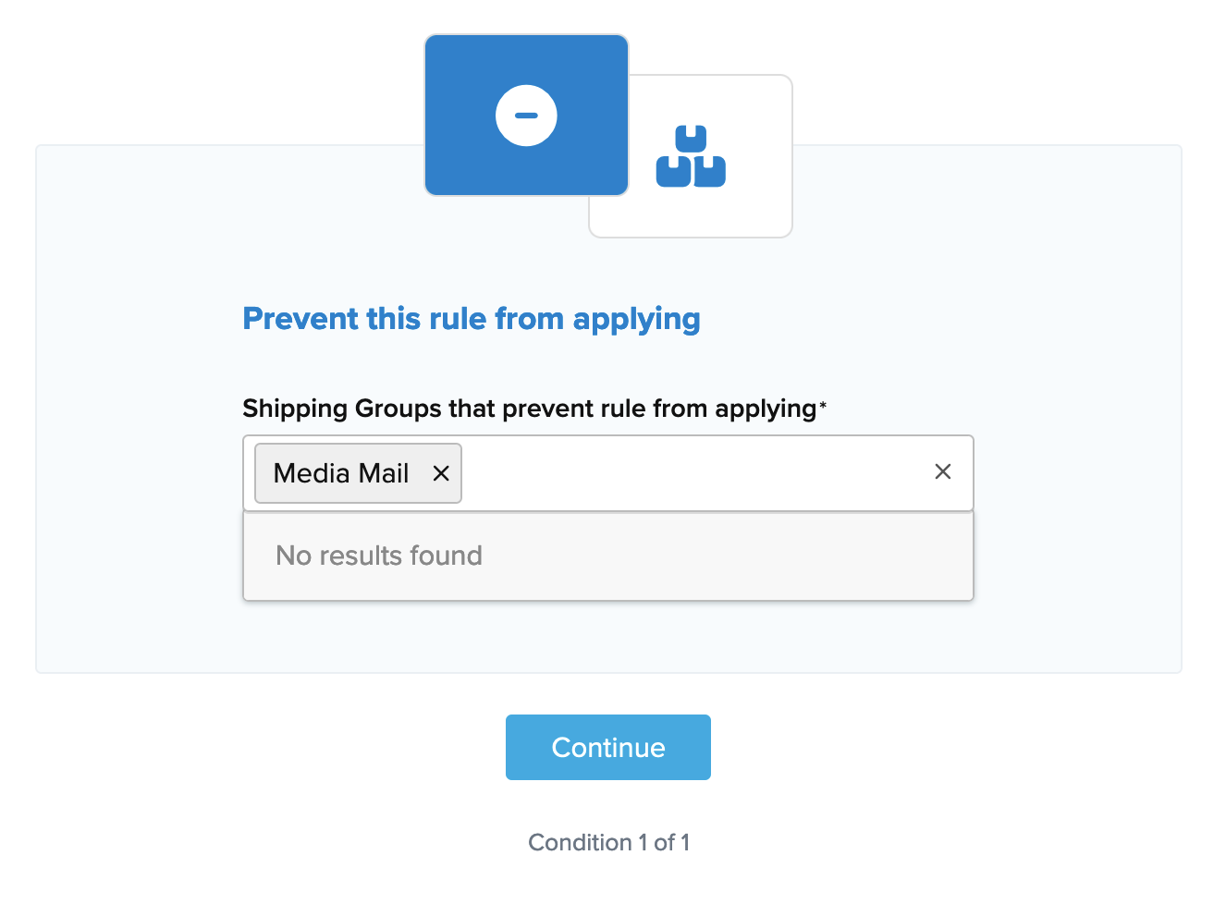
Task: Click the dropdown results panel blank area
Action: 740,556
